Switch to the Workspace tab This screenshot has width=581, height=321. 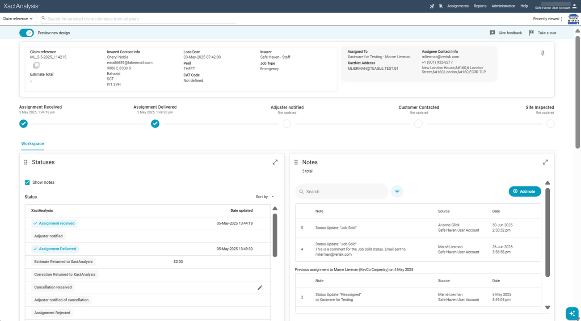click(x=33, y=144)
